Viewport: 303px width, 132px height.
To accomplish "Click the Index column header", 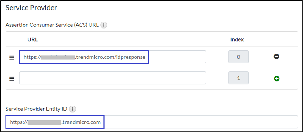I will click(237, 39).
